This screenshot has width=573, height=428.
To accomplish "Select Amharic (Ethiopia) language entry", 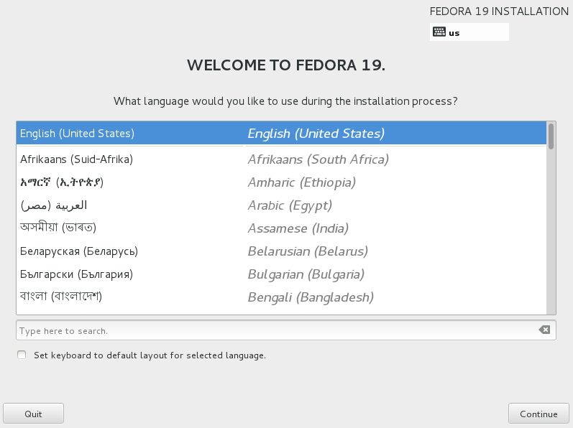I will (281, 182).
